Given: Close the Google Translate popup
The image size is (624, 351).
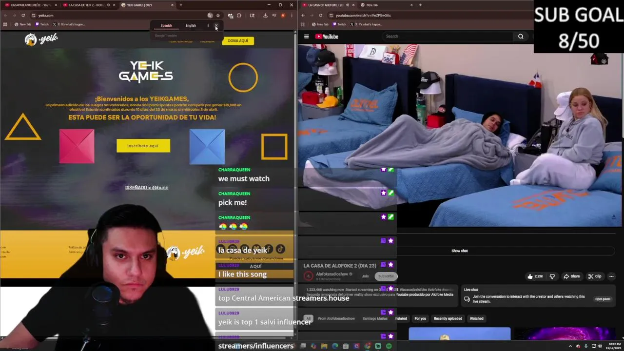Looking at the screenshot, I should pyautogui.click(x=216, y=26).
